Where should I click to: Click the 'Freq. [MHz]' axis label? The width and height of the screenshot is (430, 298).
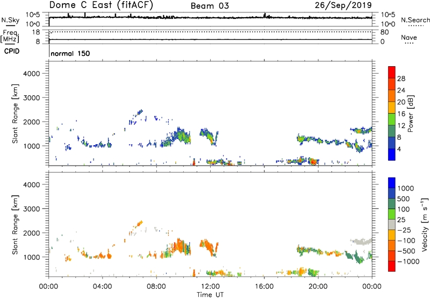pyautogui.click(x=10, y=36)
